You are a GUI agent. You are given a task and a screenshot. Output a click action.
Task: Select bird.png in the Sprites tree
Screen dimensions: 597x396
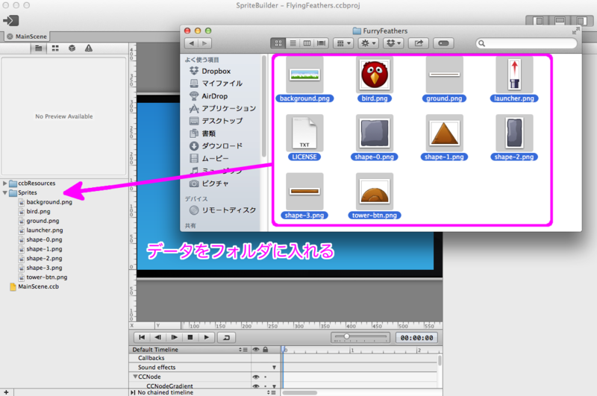tap(38, 212)
